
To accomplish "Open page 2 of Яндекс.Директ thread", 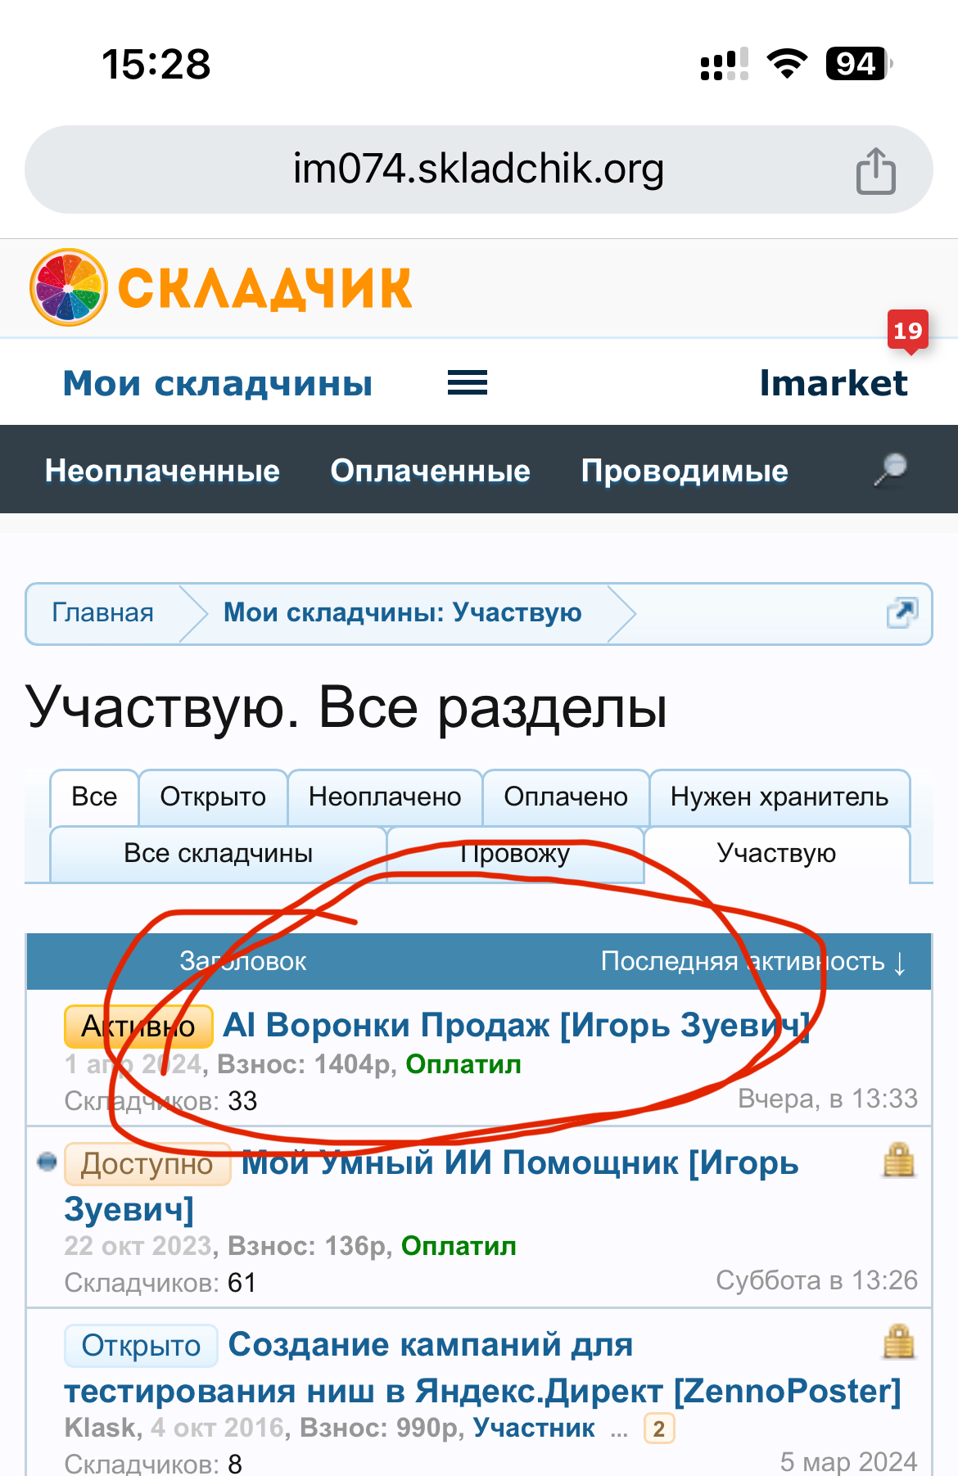I will tap(659, 1429).
